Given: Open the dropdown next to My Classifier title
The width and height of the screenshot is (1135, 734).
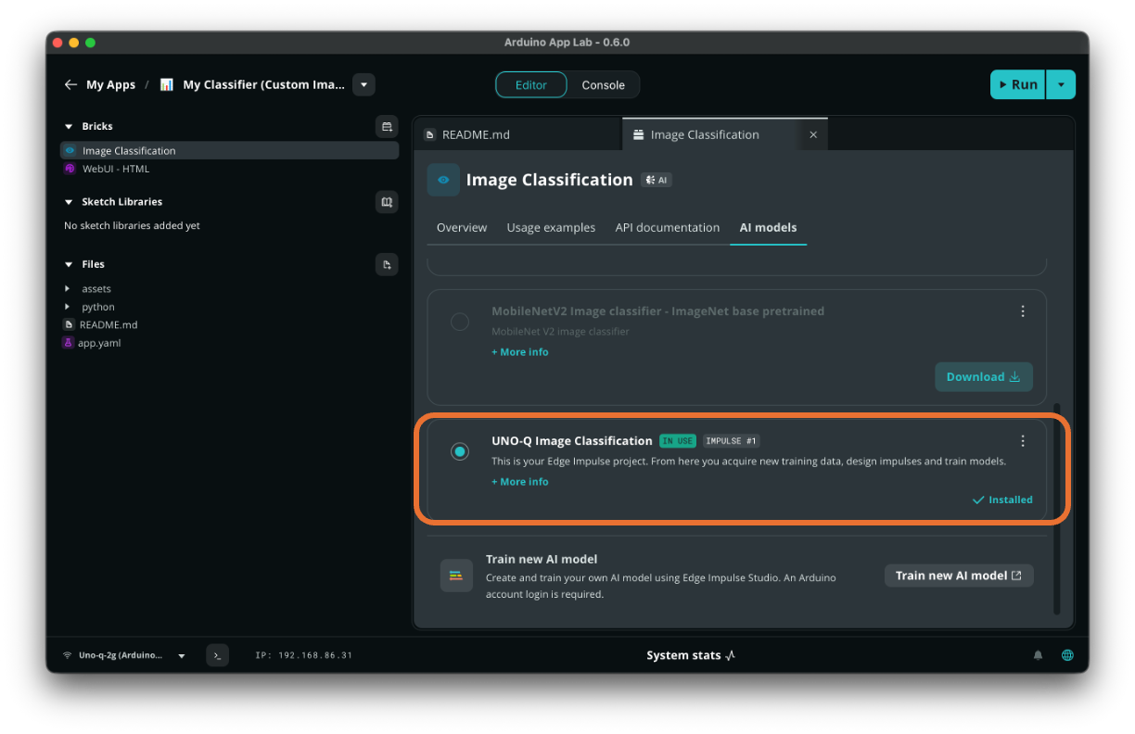Looking at the screenshot, I should [364, 84].
